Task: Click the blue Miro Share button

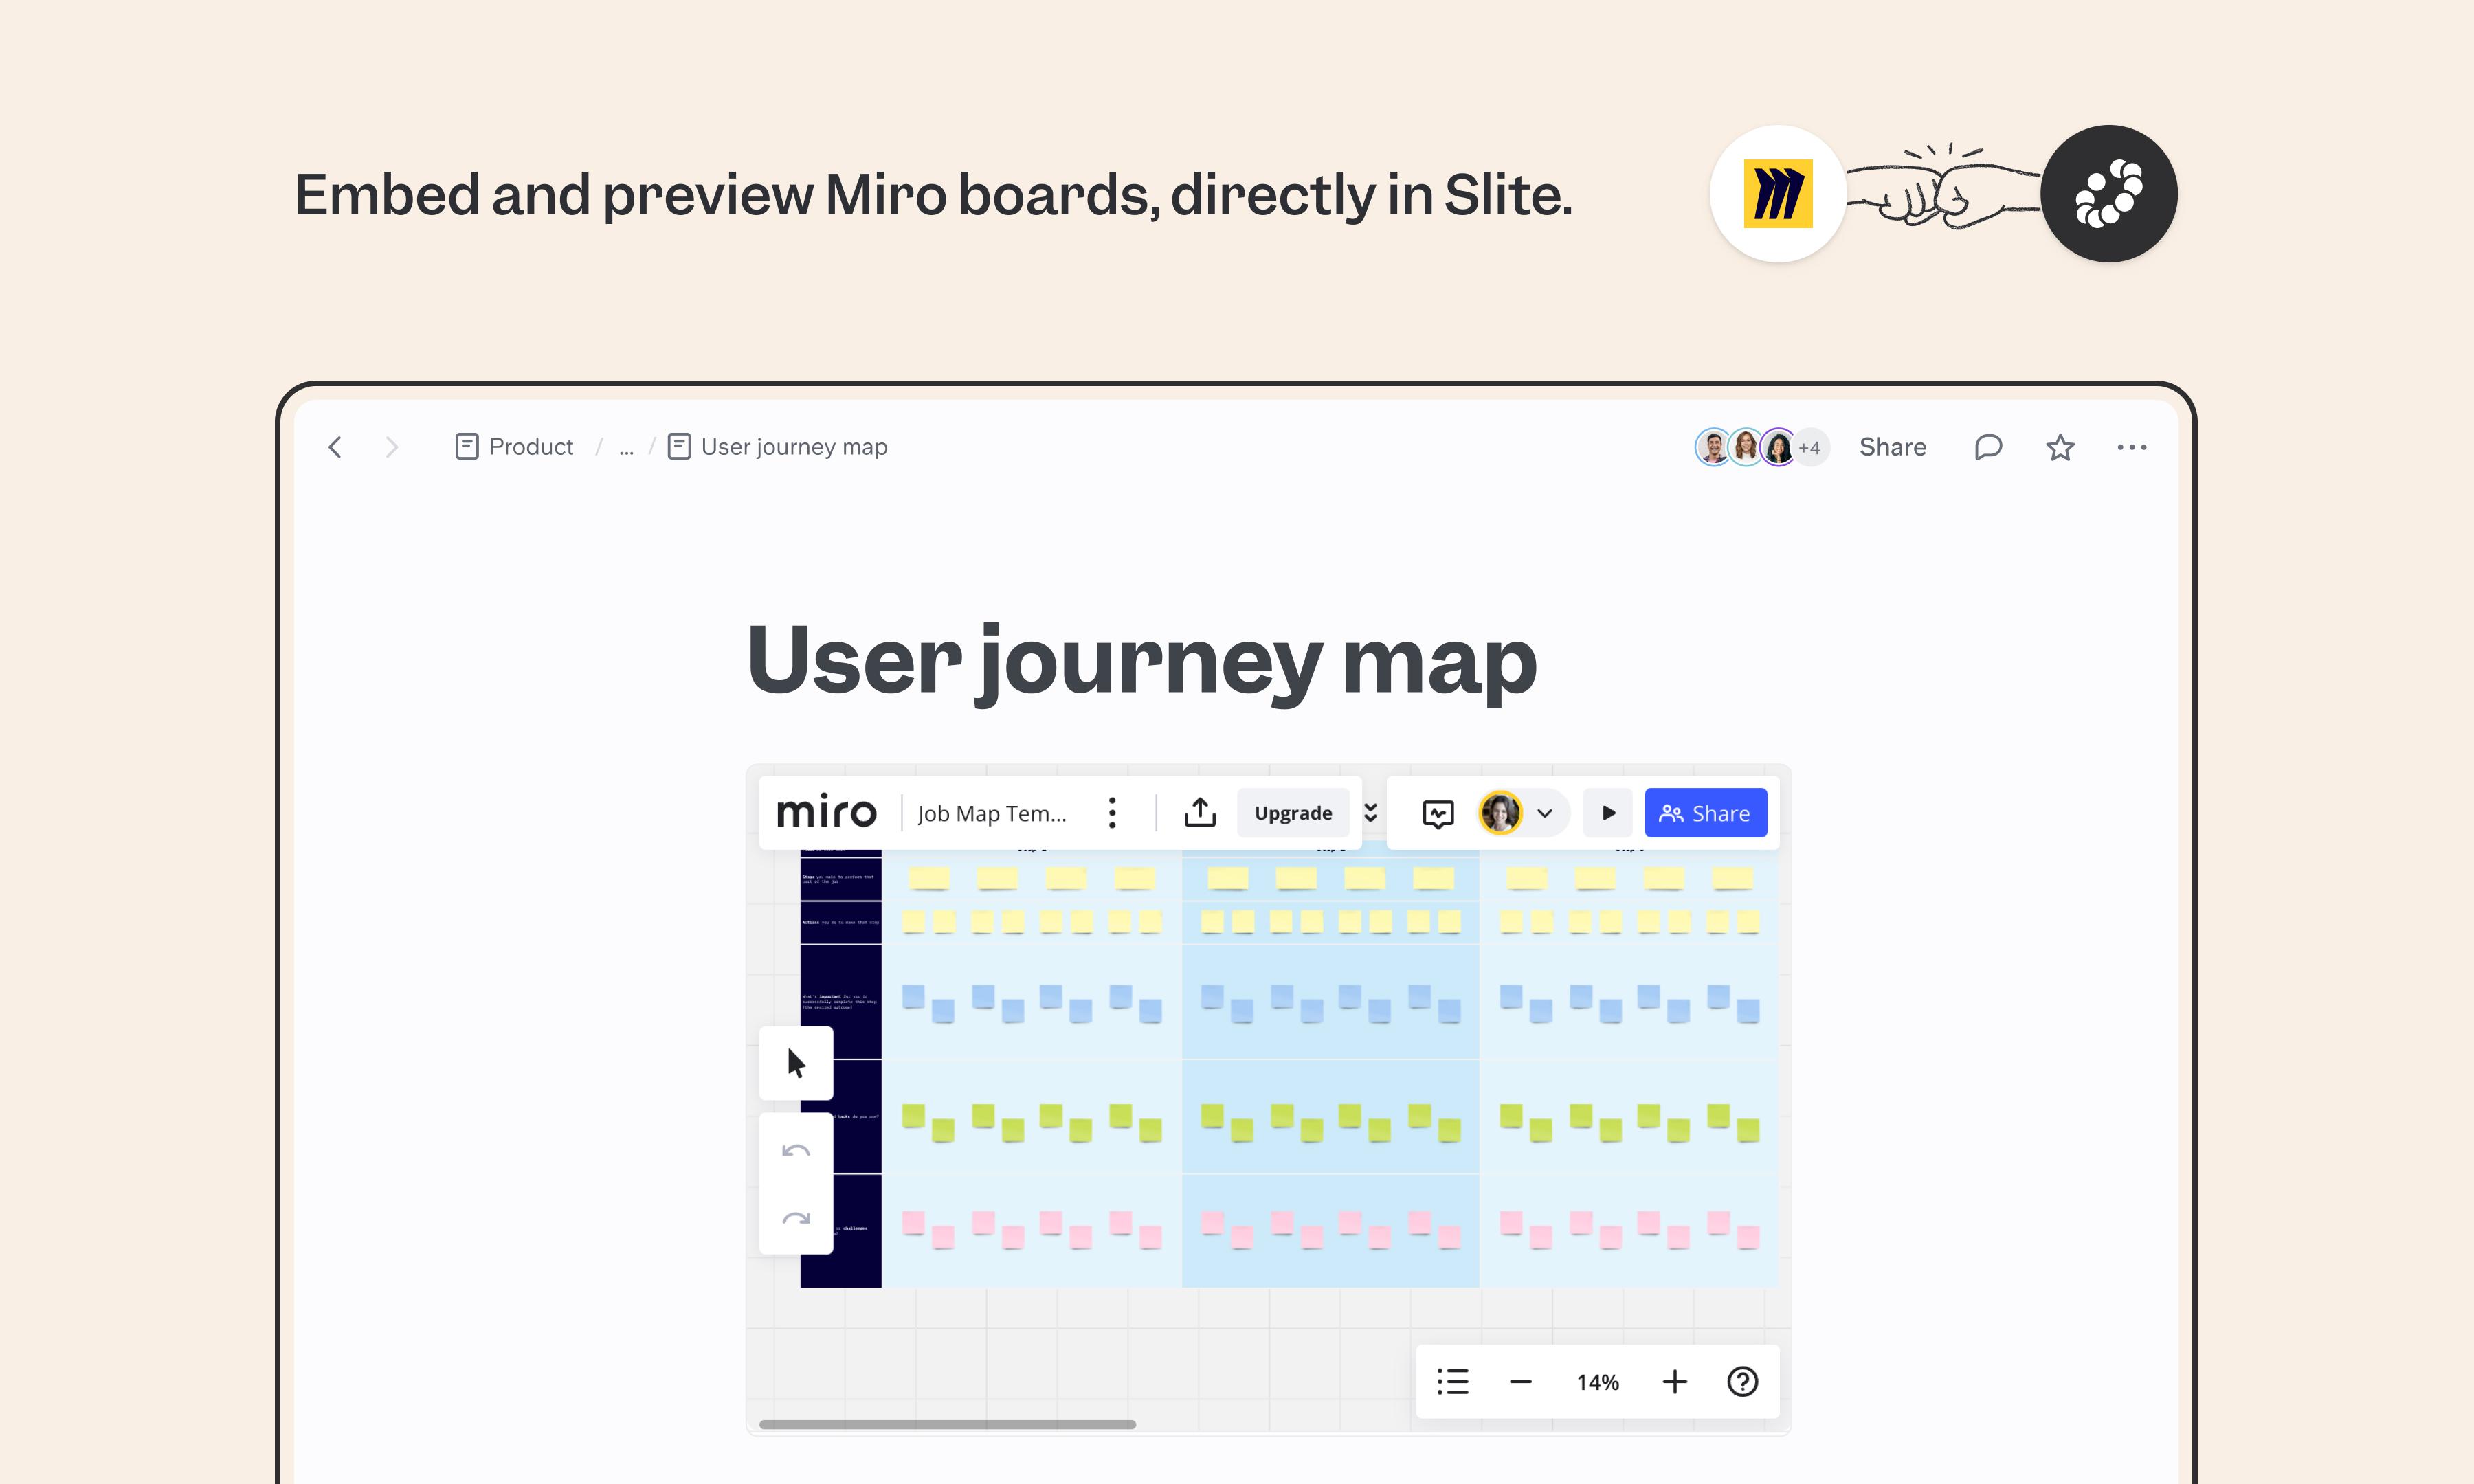Action: 1705,813
